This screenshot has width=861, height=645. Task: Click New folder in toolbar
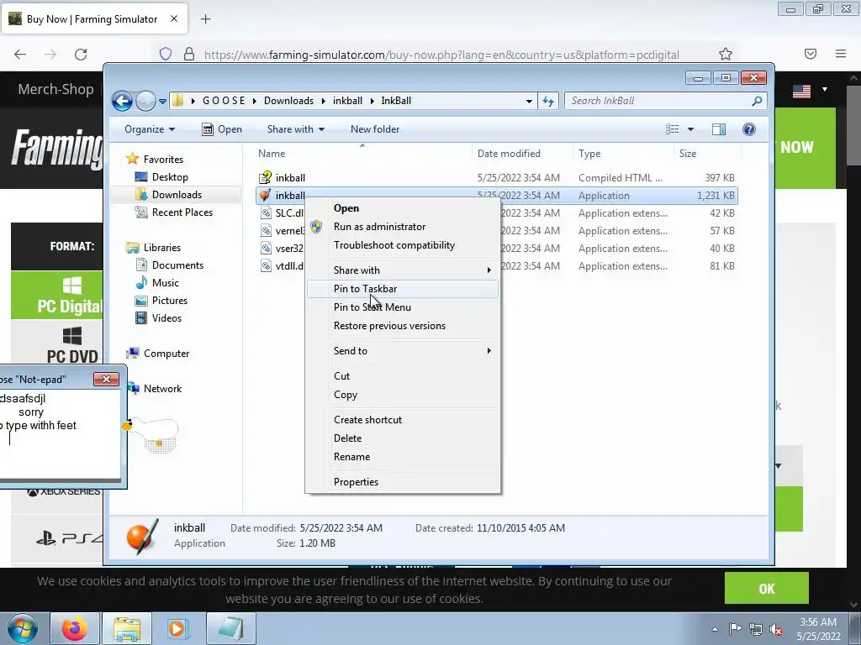coord(375,129)
